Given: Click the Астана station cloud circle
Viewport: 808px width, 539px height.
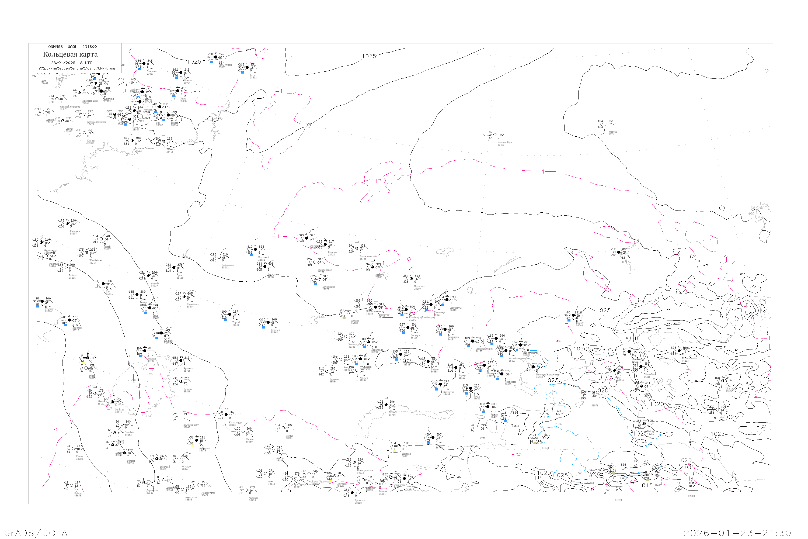Looking at the screenshot, I should pos(348,313).
